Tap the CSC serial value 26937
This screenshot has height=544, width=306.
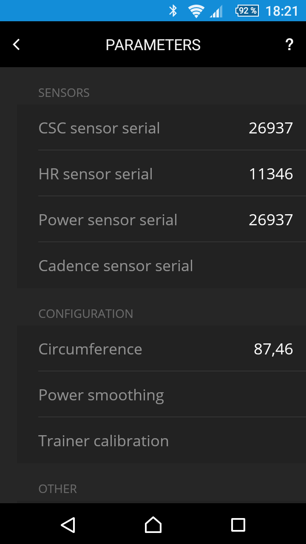(271, 128)
